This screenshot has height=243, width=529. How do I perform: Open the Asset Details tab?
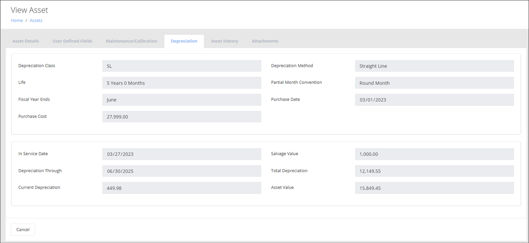[26, 41]
